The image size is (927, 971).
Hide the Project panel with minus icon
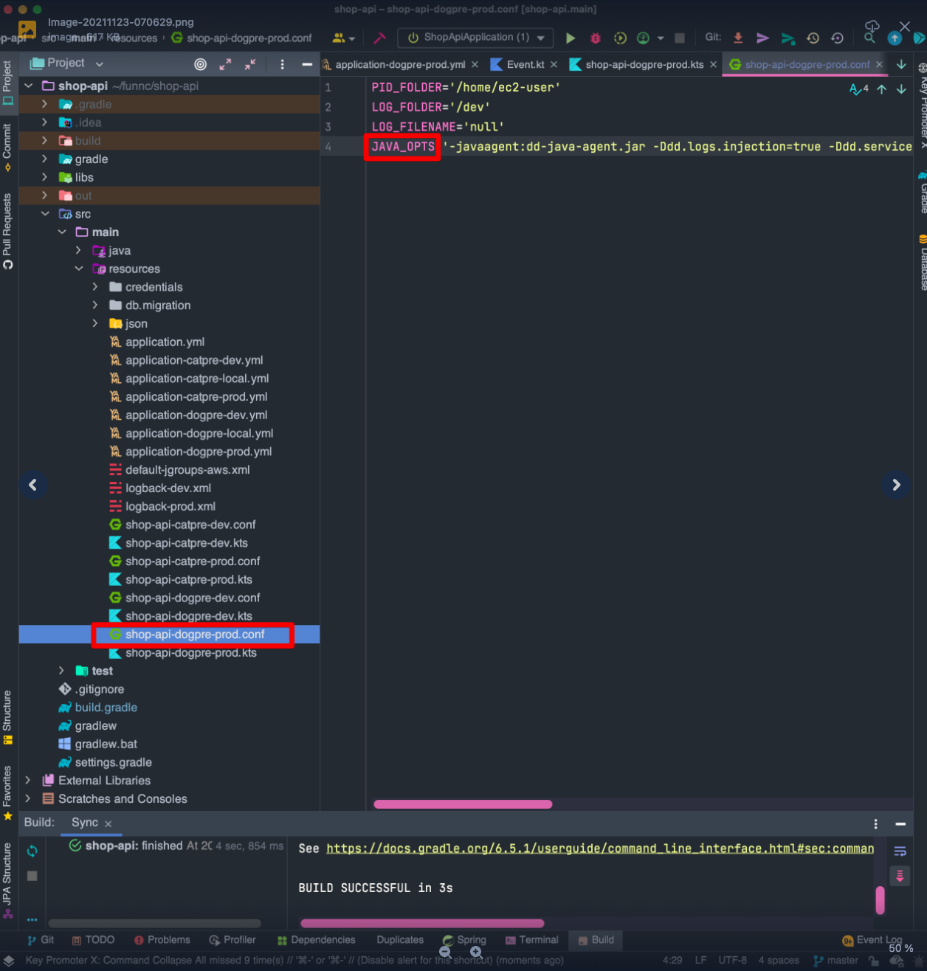(307, 64)
